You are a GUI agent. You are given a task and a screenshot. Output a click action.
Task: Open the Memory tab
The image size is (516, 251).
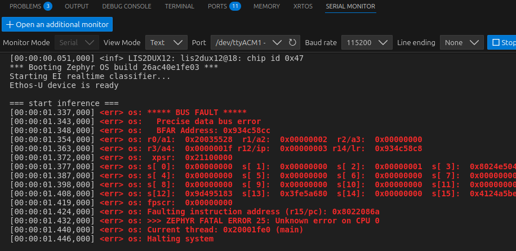coord(266,6)
